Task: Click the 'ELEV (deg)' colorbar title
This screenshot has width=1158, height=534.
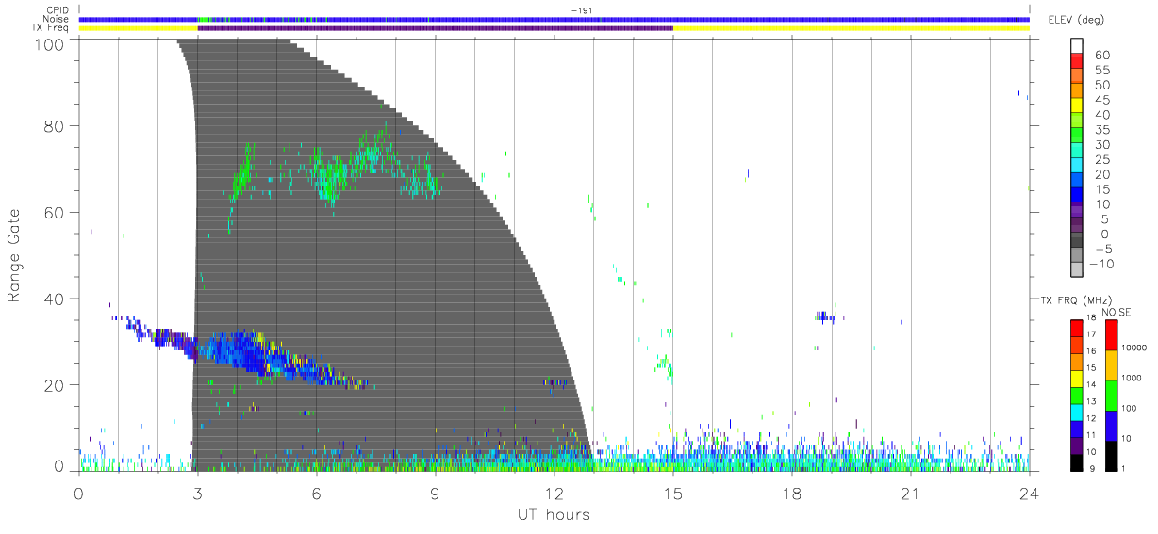Action: (1077, 20)
